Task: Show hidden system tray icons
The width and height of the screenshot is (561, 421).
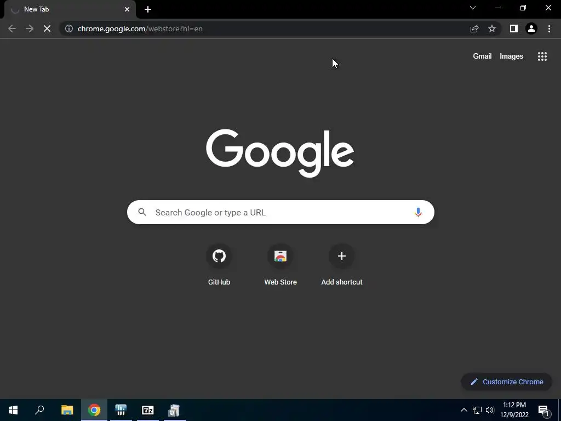Action: pyautogui.click(x=463, y=410)
